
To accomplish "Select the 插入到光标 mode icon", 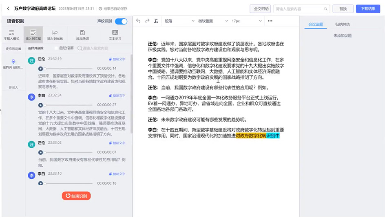I will click(55, 35).
